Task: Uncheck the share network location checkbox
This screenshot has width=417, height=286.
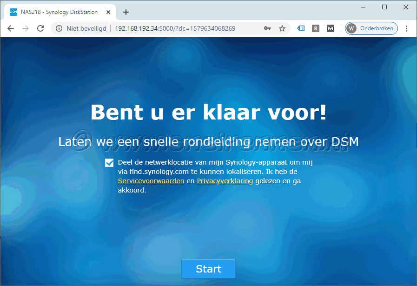Action: pos(109,163)
